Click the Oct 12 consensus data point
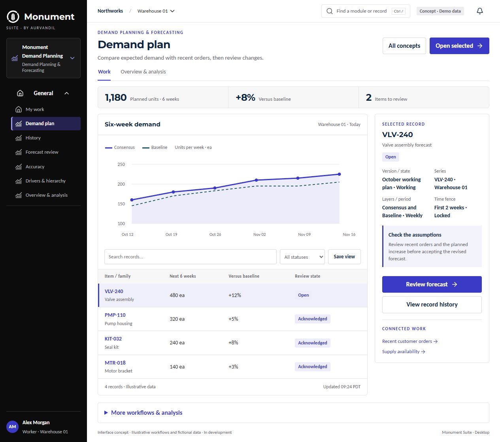Image resolution: width=500 pixels, height=442 pixels. pos(132,200)
